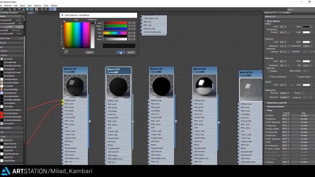Screen dimensions: 315x177
Task: Select CoronaNormal map in the browser
Action: tap(12, 93)
